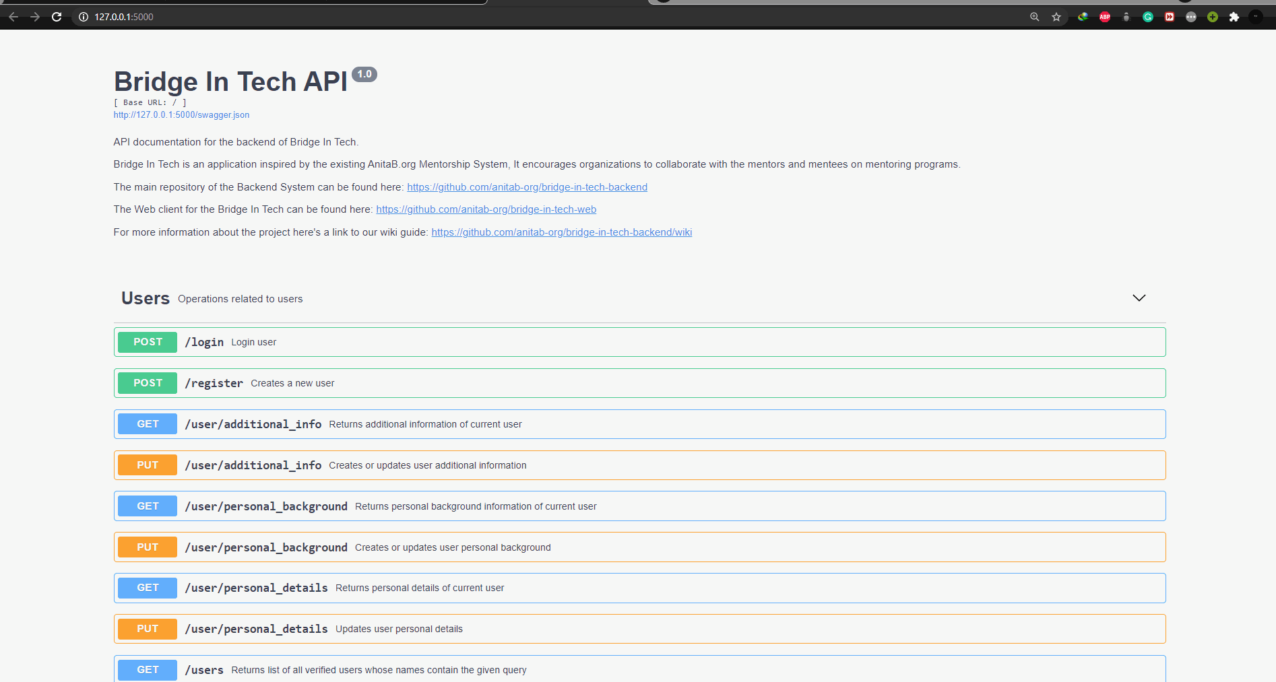Expand GET /user/personal_details operation
Viewport: 1276px width, 682px height.
[x=640, y=588]
